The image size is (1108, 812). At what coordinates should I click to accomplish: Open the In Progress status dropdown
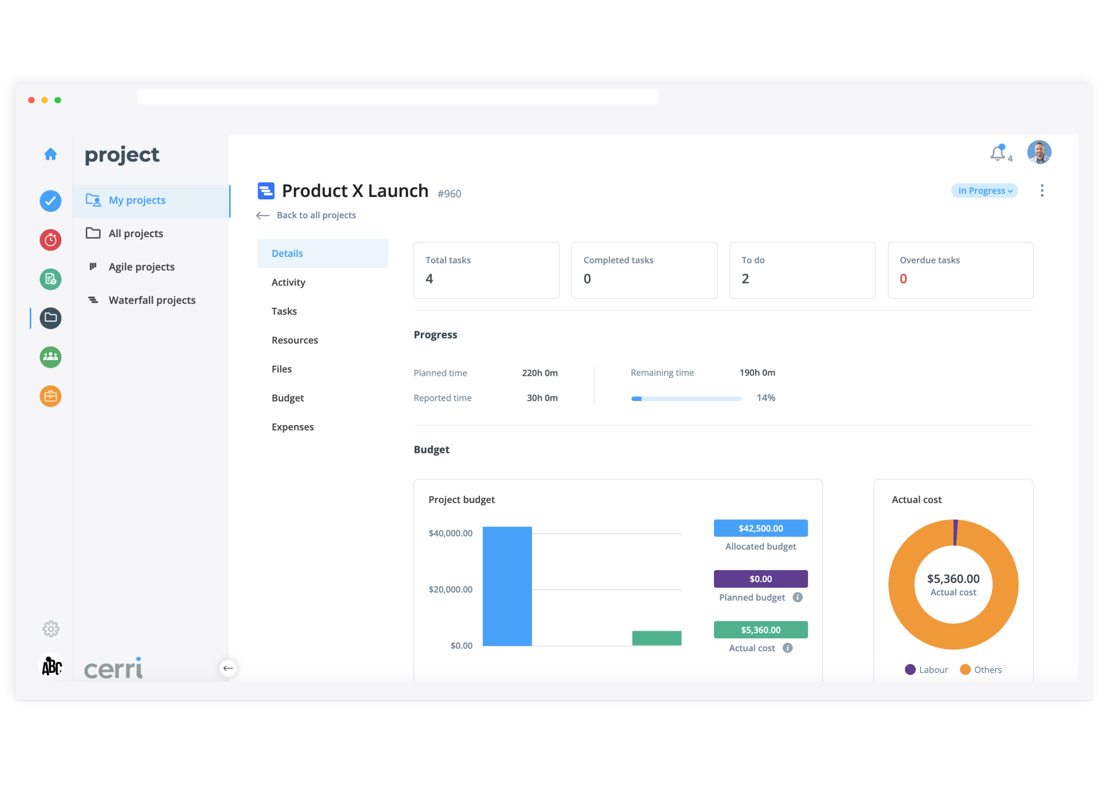[x=984, y=191]
